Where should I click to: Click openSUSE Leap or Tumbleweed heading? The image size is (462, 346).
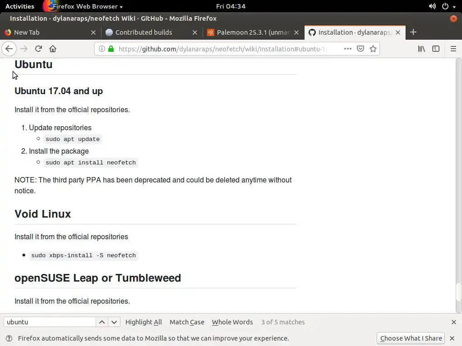(97, 278)
